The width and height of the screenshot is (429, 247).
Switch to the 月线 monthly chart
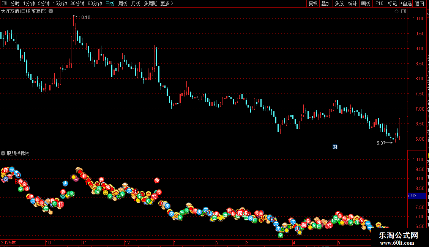pos(136,3)
